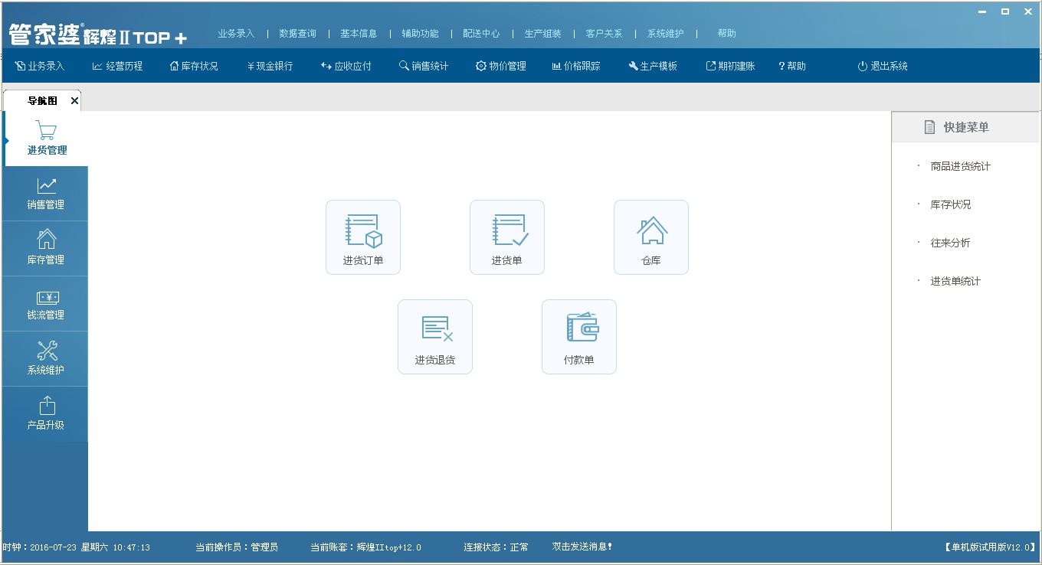Viewport: 1042px width, 565px height.
Task: Select 库存管理 in the left sidebar
Action: [45, 248]
